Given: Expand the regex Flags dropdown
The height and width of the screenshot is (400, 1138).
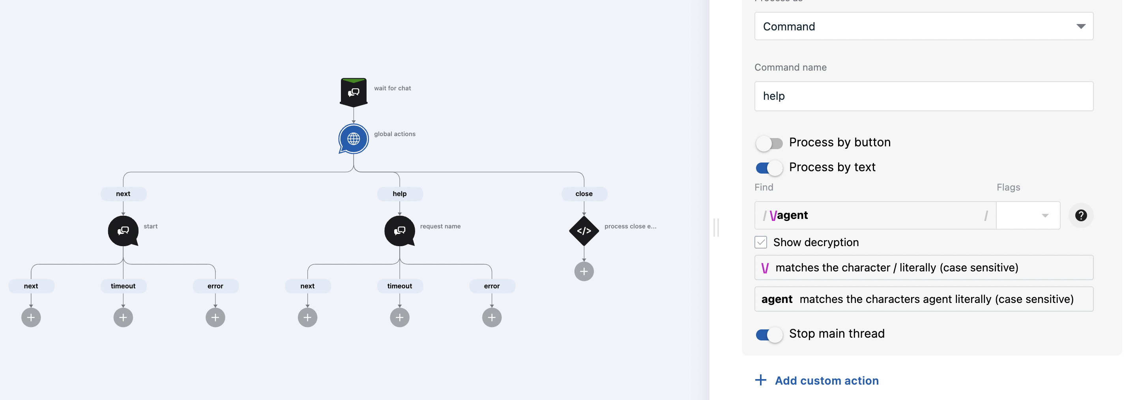Looking at the screenshot, I should click(x=1028, y=215).
